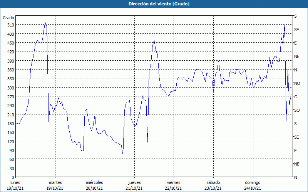This screenshot has height=192, width=308.
Task: Click the 270 y-axis tick label
Action: pyautogui.click(x=11, y=97)
